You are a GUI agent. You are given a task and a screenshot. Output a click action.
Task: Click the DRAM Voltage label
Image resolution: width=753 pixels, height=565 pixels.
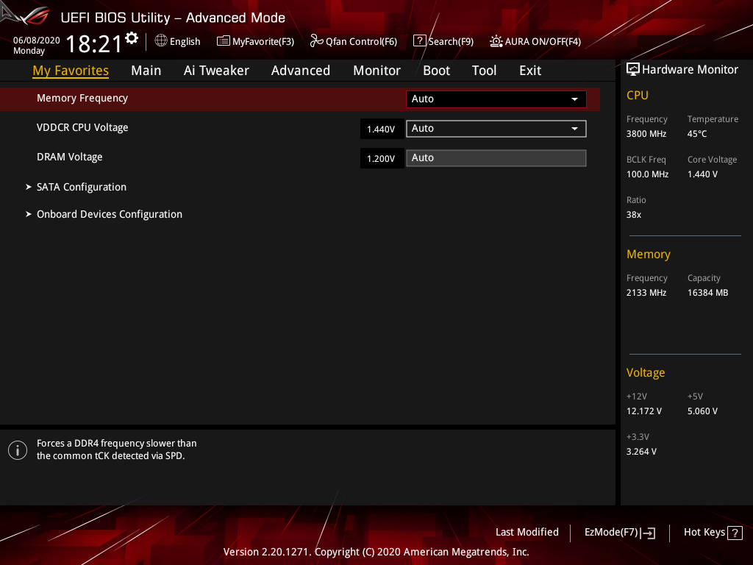point(70,157)
